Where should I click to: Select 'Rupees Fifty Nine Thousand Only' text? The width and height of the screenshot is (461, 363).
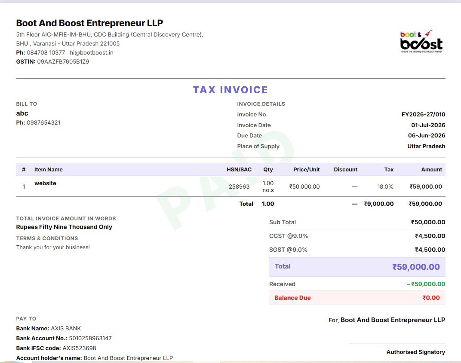pyautogui.click(x=64, y=227)
